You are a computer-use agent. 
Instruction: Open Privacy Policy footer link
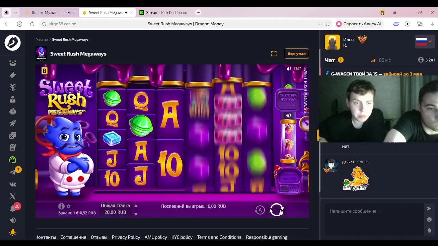tap(126, 237)
